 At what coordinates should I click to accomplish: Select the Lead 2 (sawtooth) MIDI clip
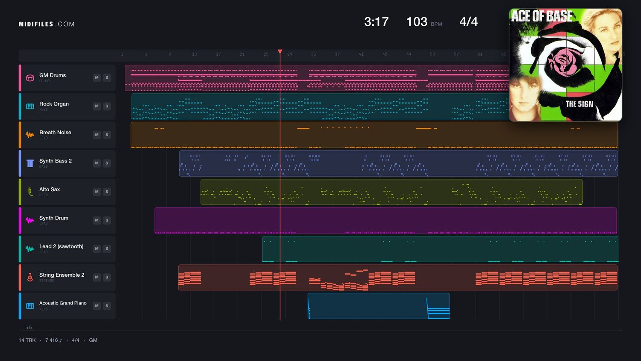coord(440,249)
